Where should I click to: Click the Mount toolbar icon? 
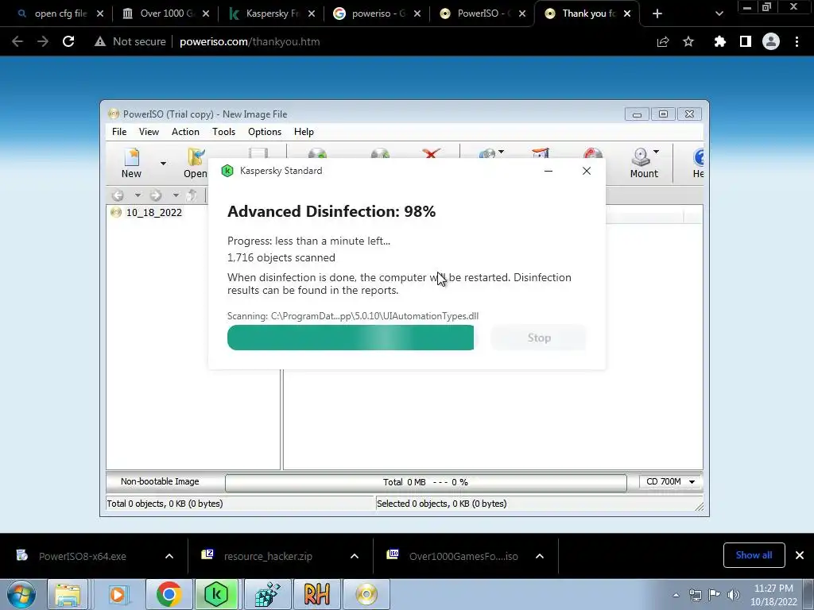(x=644, y=163)
